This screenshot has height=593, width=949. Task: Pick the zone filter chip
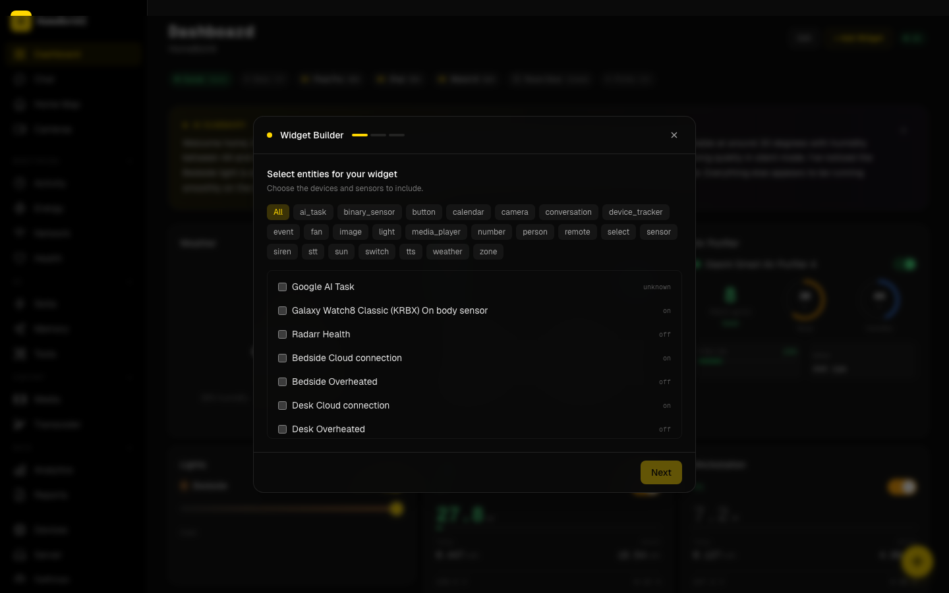pyautogui.click(x=488, y=252)
